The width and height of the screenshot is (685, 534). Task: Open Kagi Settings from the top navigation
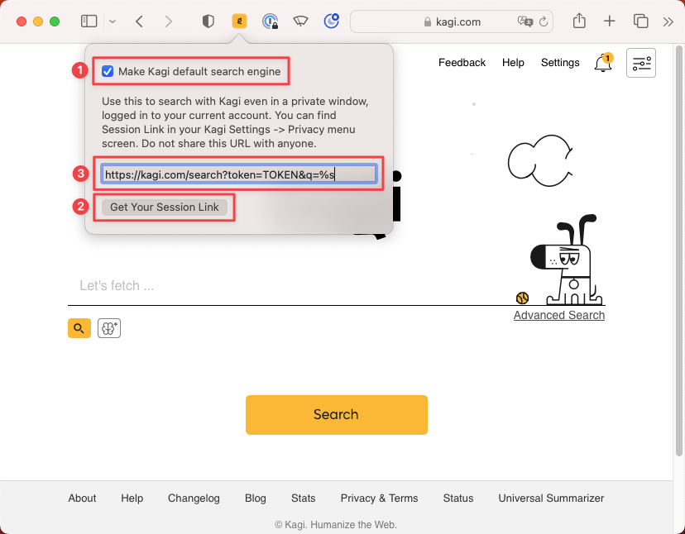click(560, 63)
